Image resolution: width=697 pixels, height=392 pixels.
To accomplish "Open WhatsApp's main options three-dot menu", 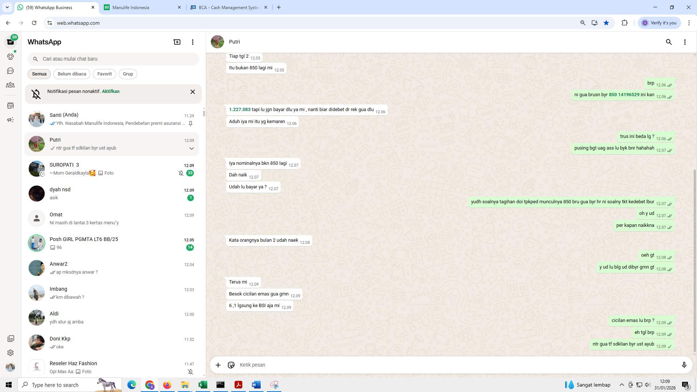I will click(192, 42).
